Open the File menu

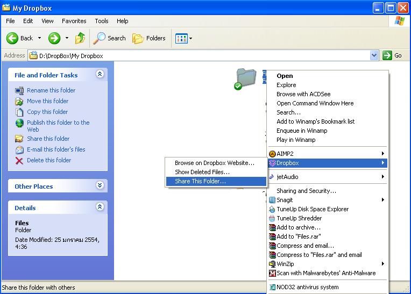tap(10, 21)
